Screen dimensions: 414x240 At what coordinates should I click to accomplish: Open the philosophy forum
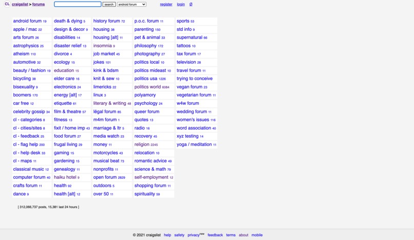tap(145, 46)
